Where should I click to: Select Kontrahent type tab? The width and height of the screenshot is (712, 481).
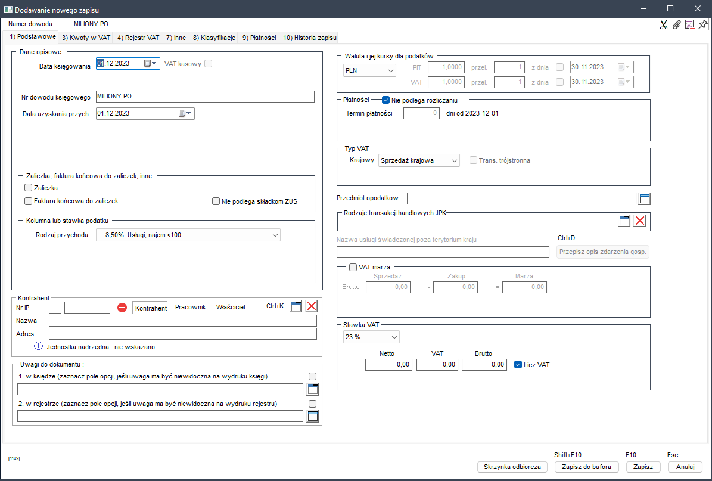click(x=151, y=308)
